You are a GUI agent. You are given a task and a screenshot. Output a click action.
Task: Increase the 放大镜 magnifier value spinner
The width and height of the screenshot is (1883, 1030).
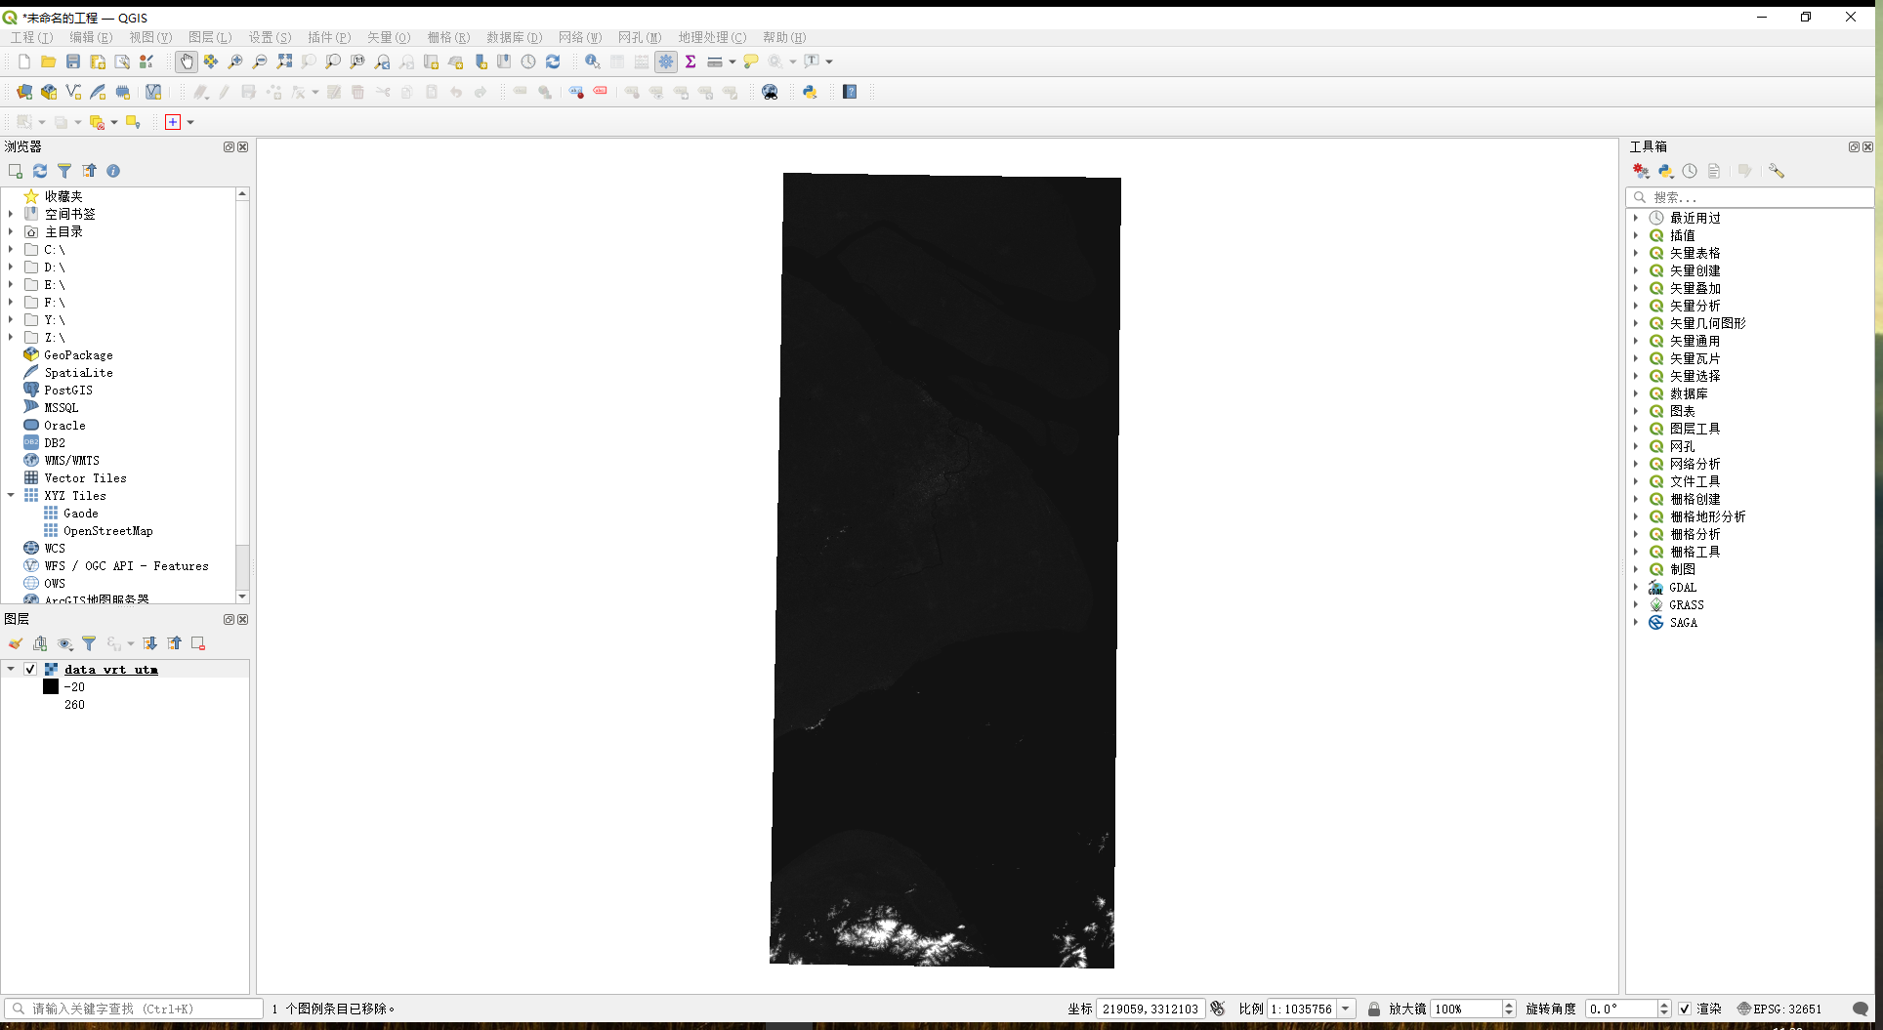(x=1509, y=1005)
